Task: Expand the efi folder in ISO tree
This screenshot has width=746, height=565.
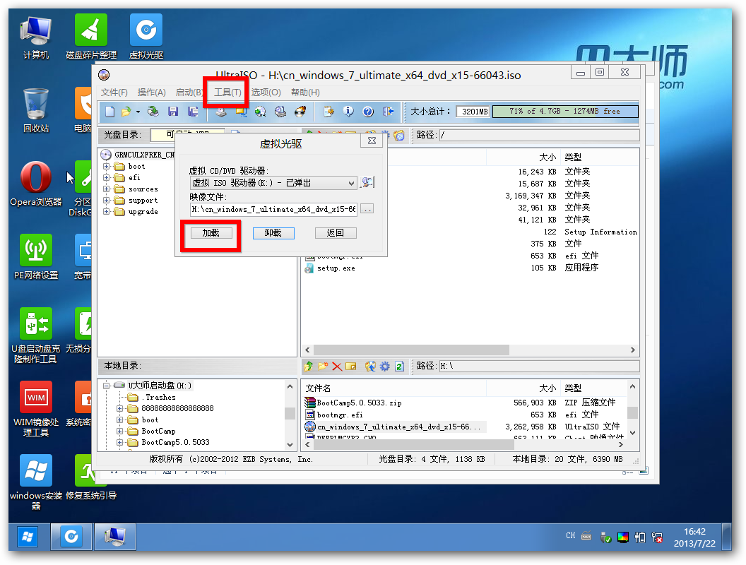Action: coord(107,177)
